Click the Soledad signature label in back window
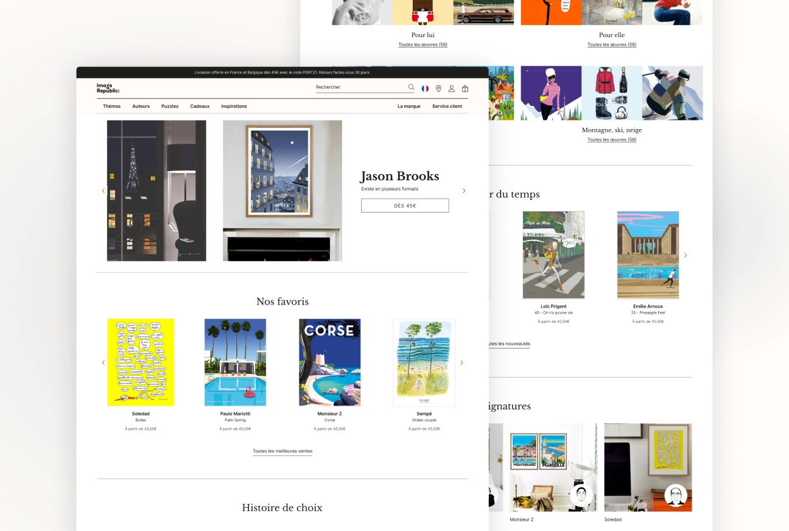The image size is (789, 531). point(613,519)
